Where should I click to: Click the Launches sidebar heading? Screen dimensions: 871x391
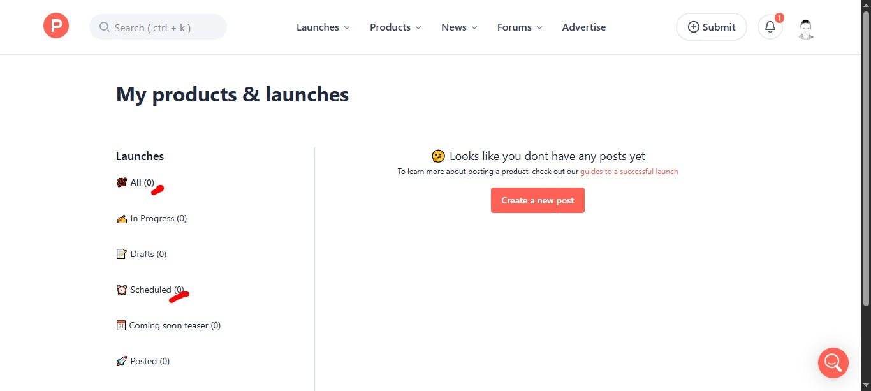(140, 156)
